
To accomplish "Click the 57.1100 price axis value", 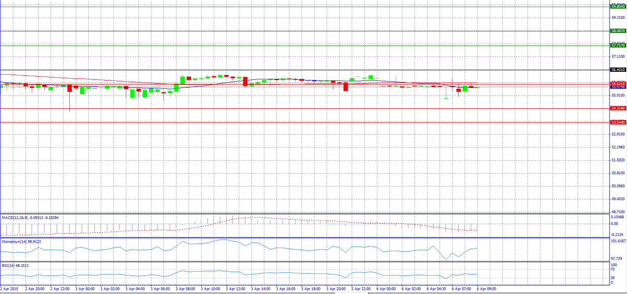I will [x=618, y=57].
